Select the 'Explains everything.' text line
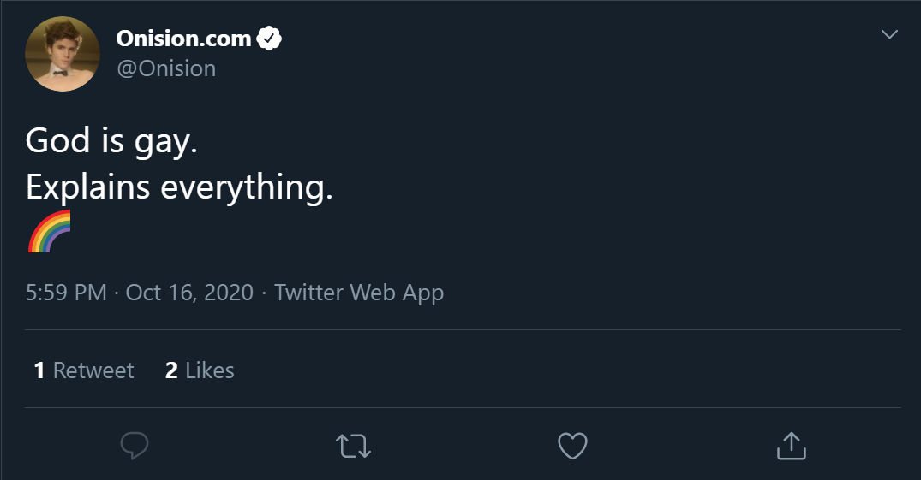 [x=179, y=188]
